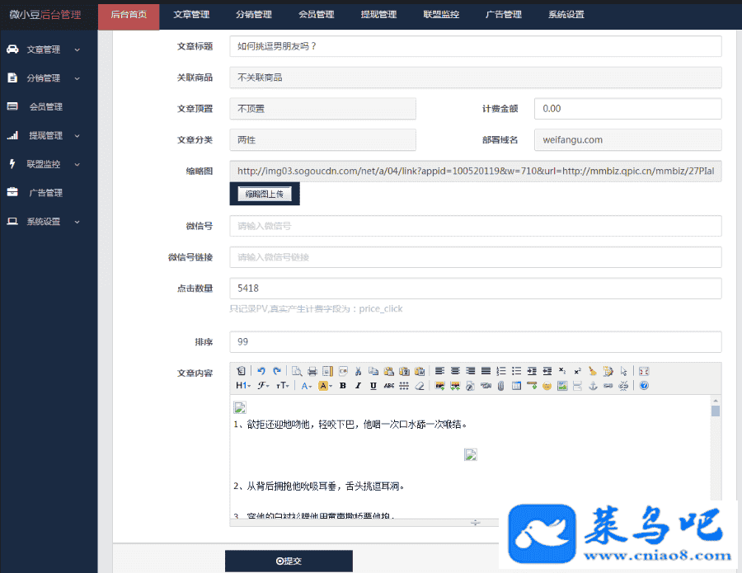Image resolution: width=742 pixels, height=573 pixels.
Task: Toggle italic formatting in the article editor
Action: pyautogui.click(x=358, y=385)
